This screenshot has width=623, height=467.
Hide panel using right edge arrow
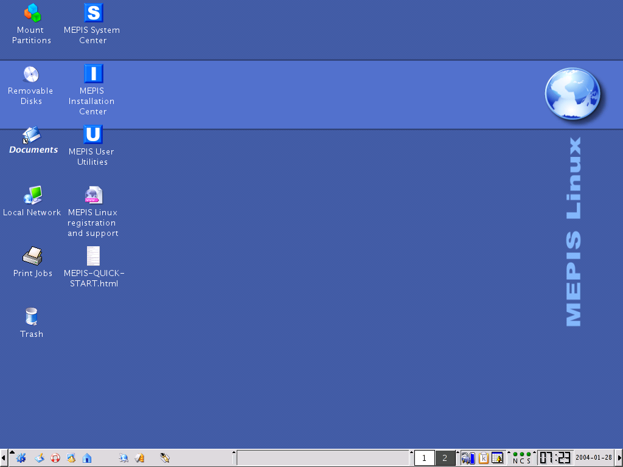(619, 458)
